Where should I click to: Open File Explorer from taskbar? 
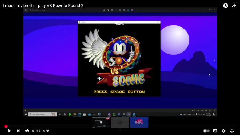click(75, 114)
